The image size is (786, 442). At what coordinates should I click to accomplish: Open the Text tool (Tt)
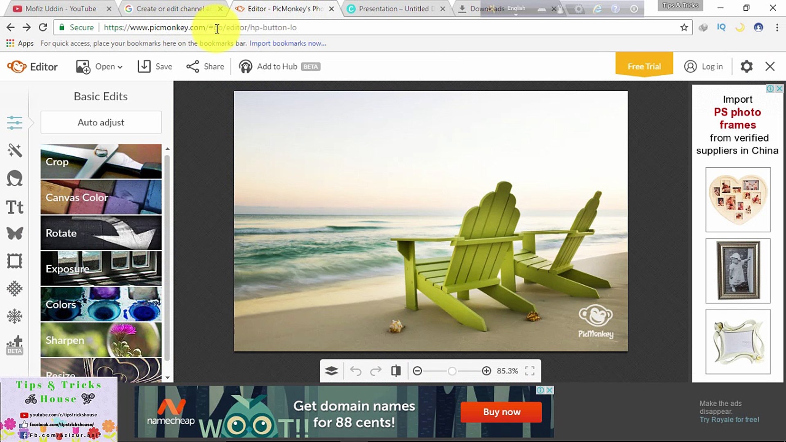click(x=15, y=207)
